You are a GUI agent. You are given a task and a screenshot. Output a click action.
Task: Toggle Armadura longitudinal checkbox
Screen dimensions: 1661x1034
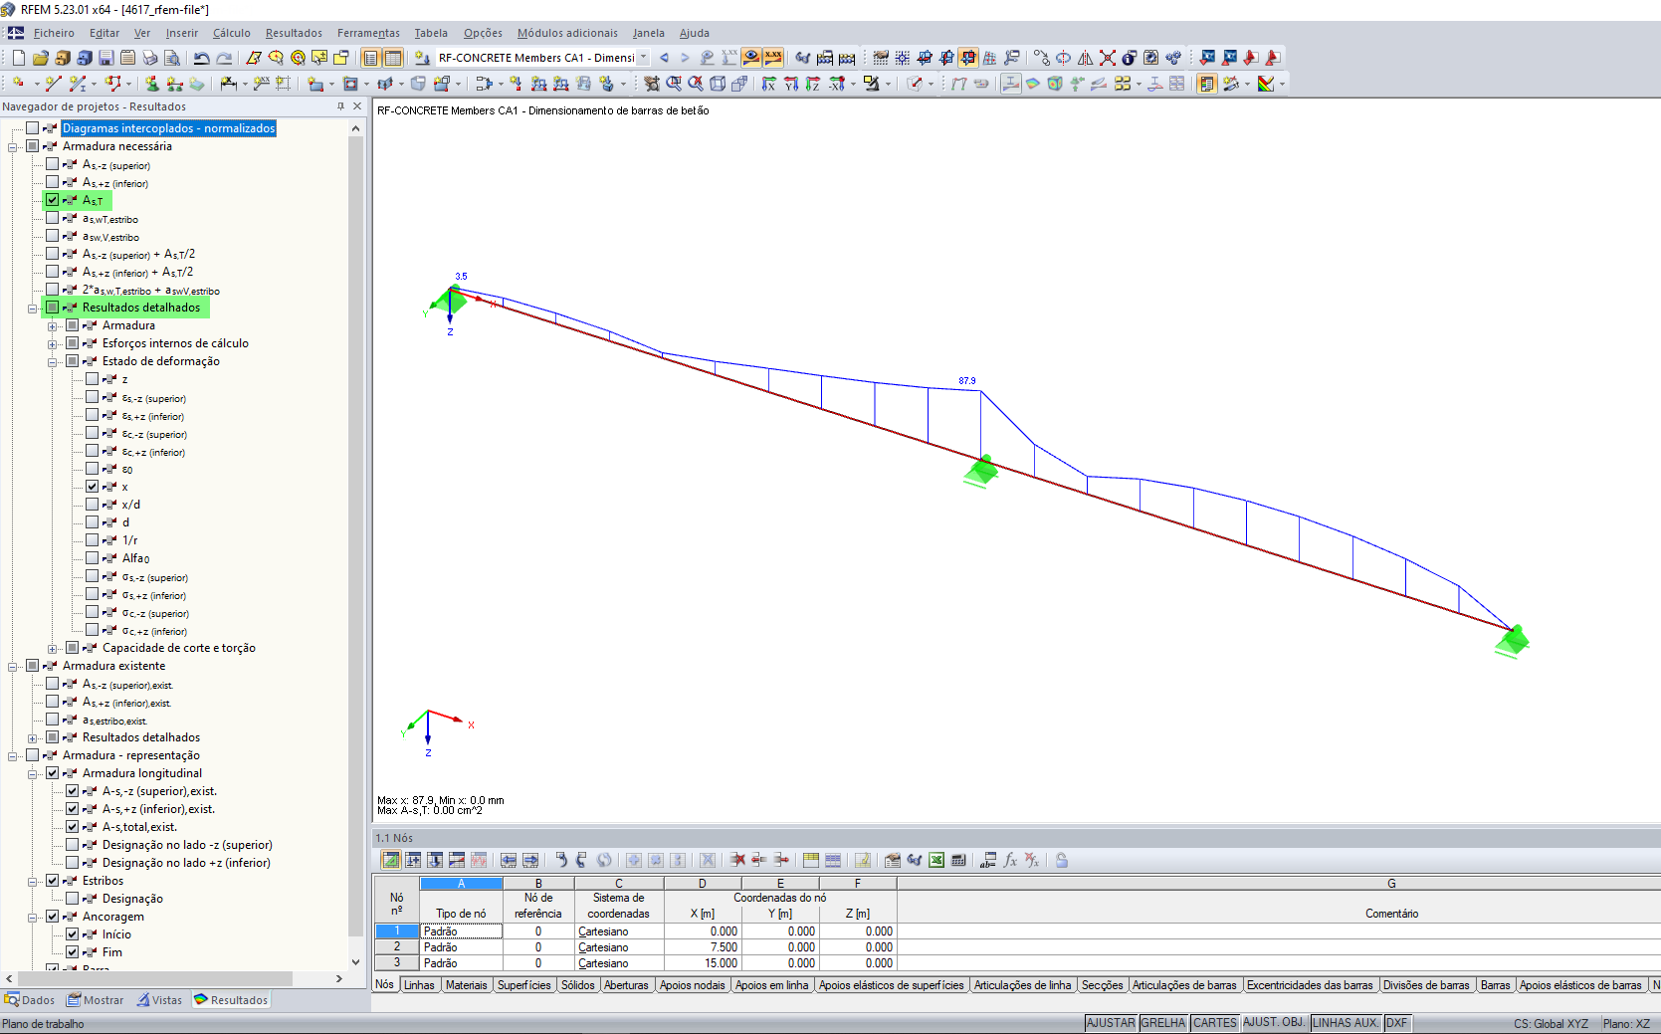click(52, 773)
